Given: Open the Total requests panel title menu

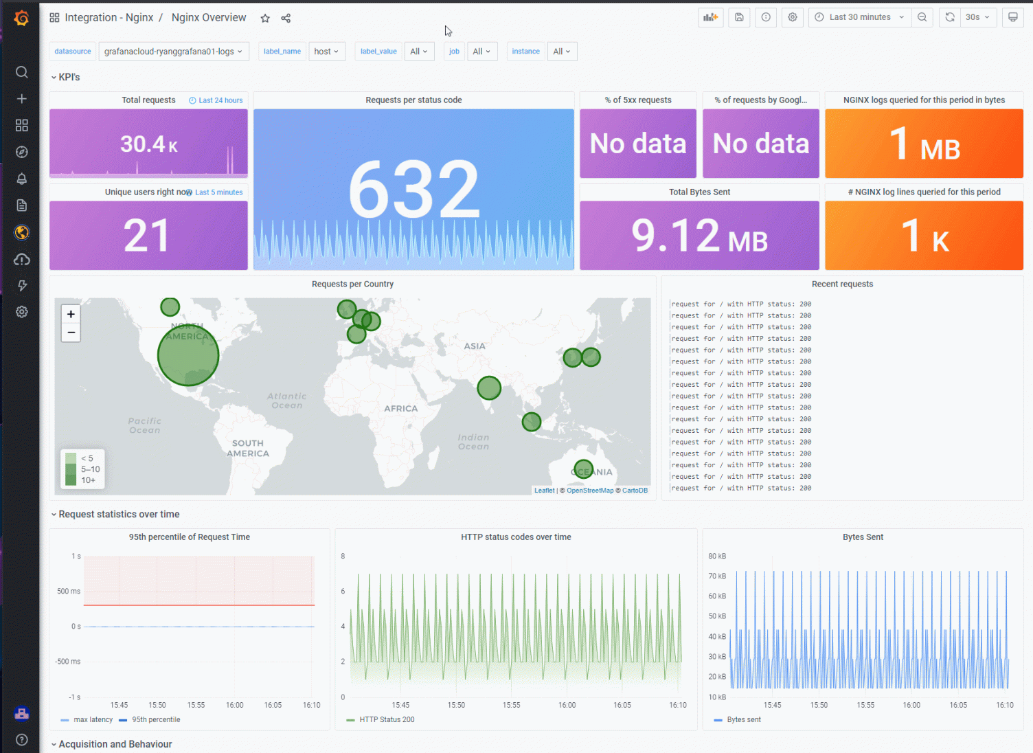Looking at the screenshot, I should (x=148, y=100).
